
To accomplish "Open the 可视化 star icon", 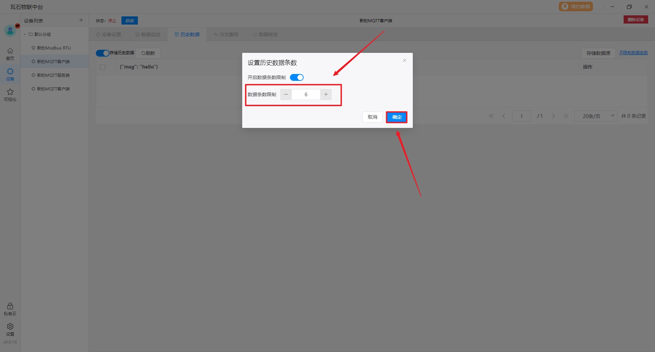I will pos(10,94).
